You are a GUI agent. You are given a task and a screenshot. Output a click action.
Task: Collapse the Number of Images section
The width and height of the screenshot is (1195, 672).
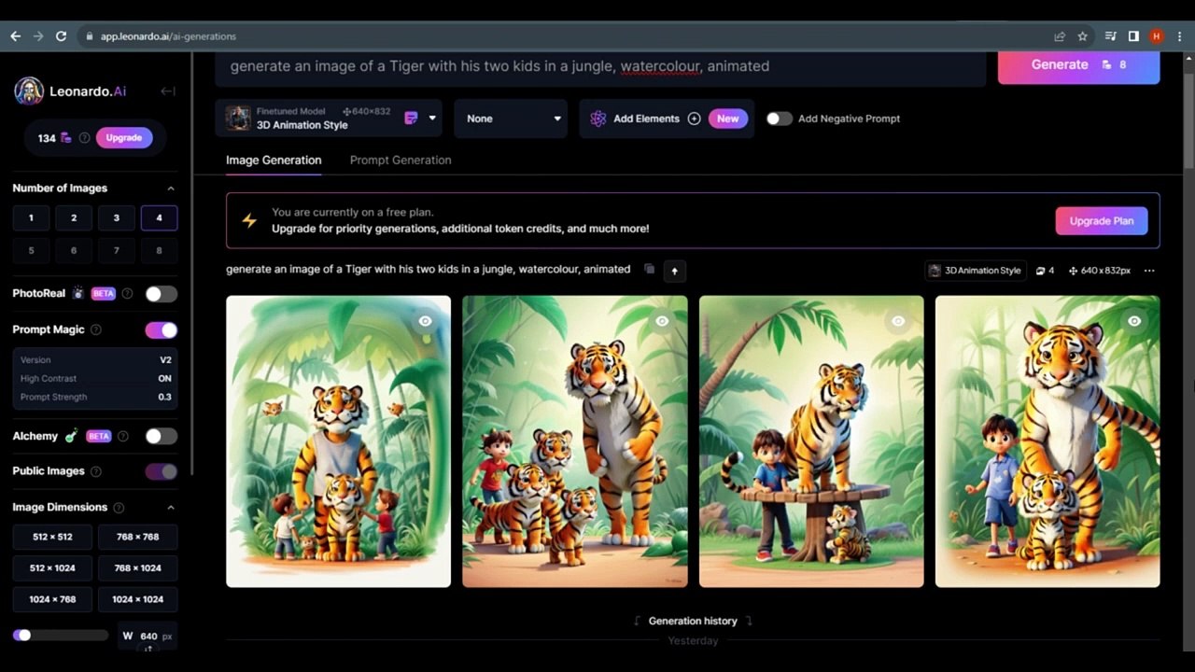pos(171,189)
